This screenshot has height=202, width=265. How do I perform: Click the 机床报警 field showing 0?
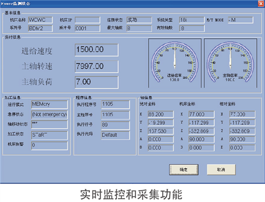49,146
